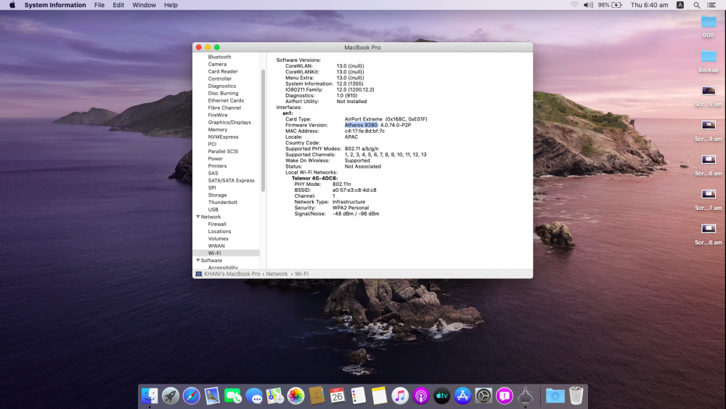The image size is (726, 409).
Task: Open Mail stamp icon in dock
Action: pyautogui.click(x=212, y=396)
